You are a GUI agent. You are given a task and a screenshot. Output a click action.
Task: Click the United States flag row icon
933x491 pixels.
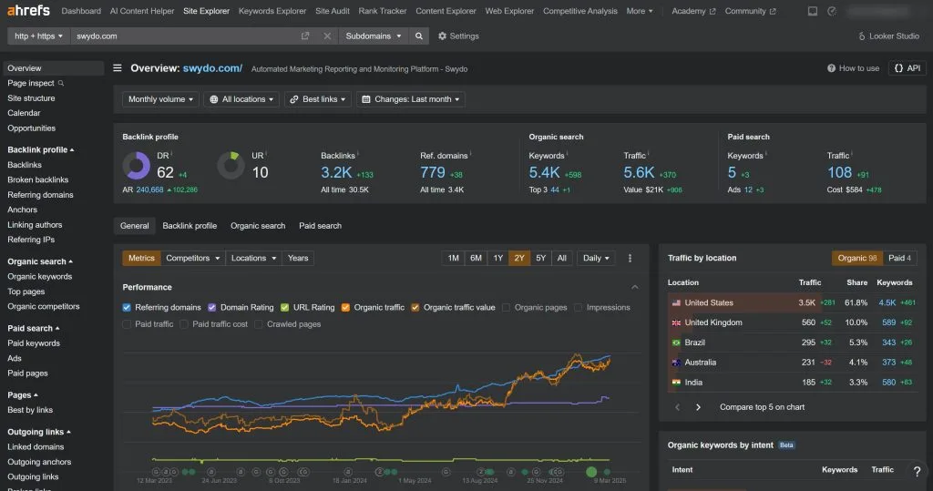pyautogui.click(x=676, y=302)
